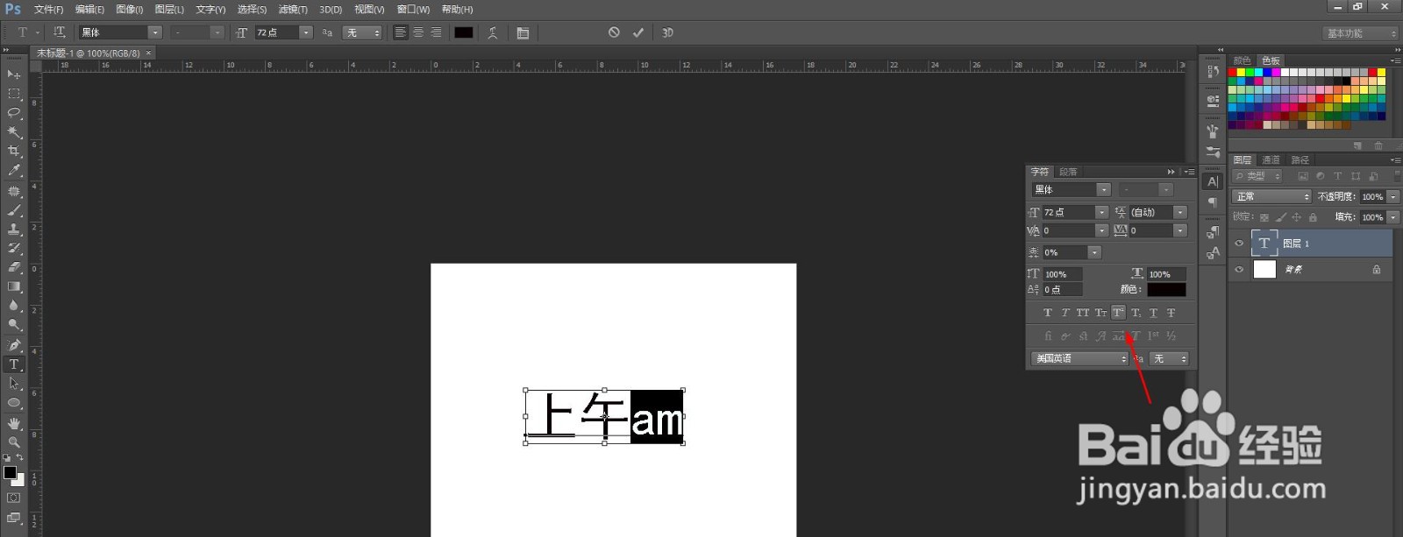Select the Eyedropper tool
Viewport: 1403px width, 537px height.
click(x=13, y=171)
